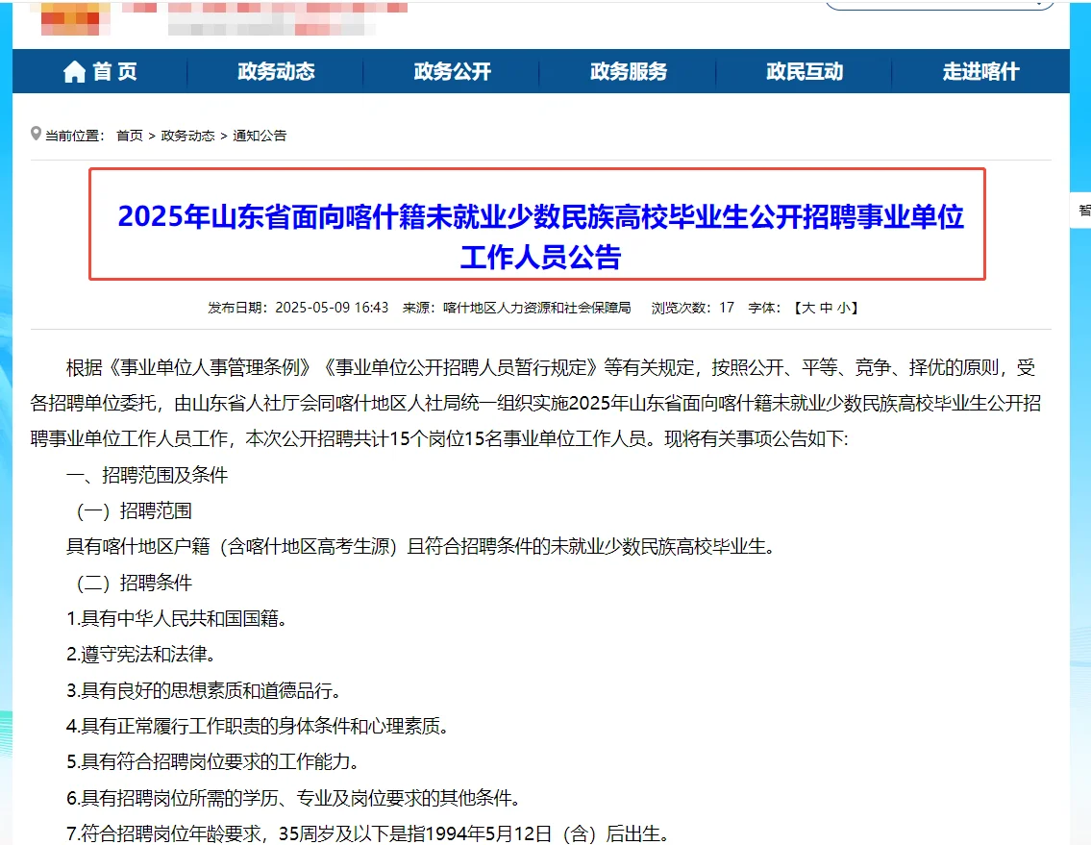Click the subheading (二) 招聘条件
1091x845 pixels.
[134, 583]
